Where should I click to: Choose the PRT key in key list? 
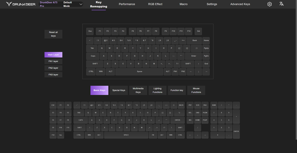tap(190, 105)
